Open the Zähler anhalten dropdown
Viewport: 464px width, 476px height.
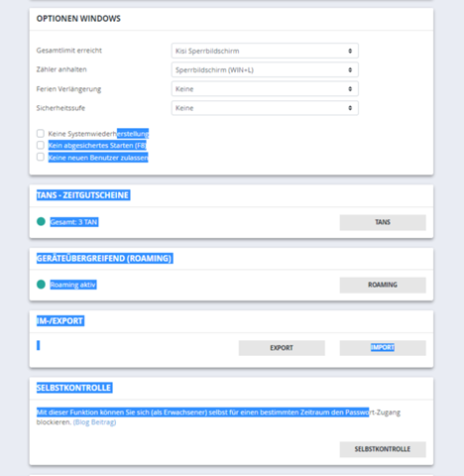click(x=265, y=70)
